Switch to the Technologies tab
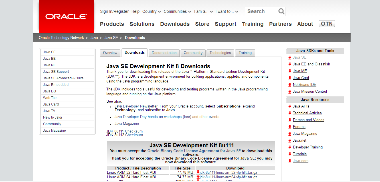 (220, 53)
